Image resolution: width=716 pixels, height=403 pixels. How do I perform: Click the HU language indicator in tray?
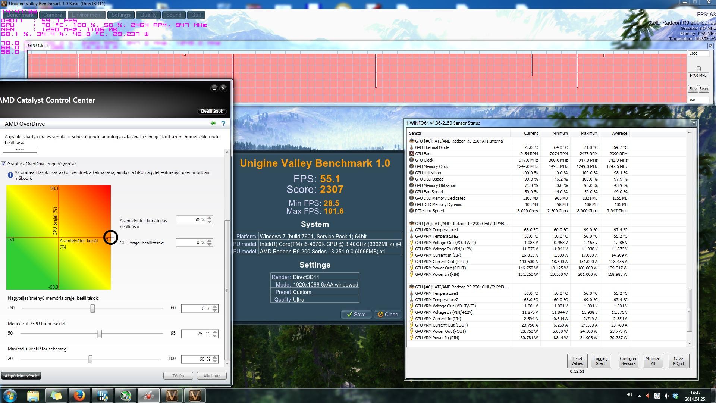pyautogui.click(x=629, y=395)
